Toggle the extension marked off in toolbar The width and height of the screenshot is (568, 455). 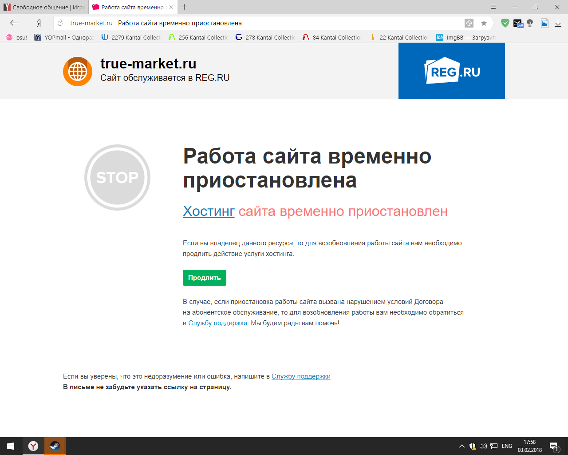(518, 23)
